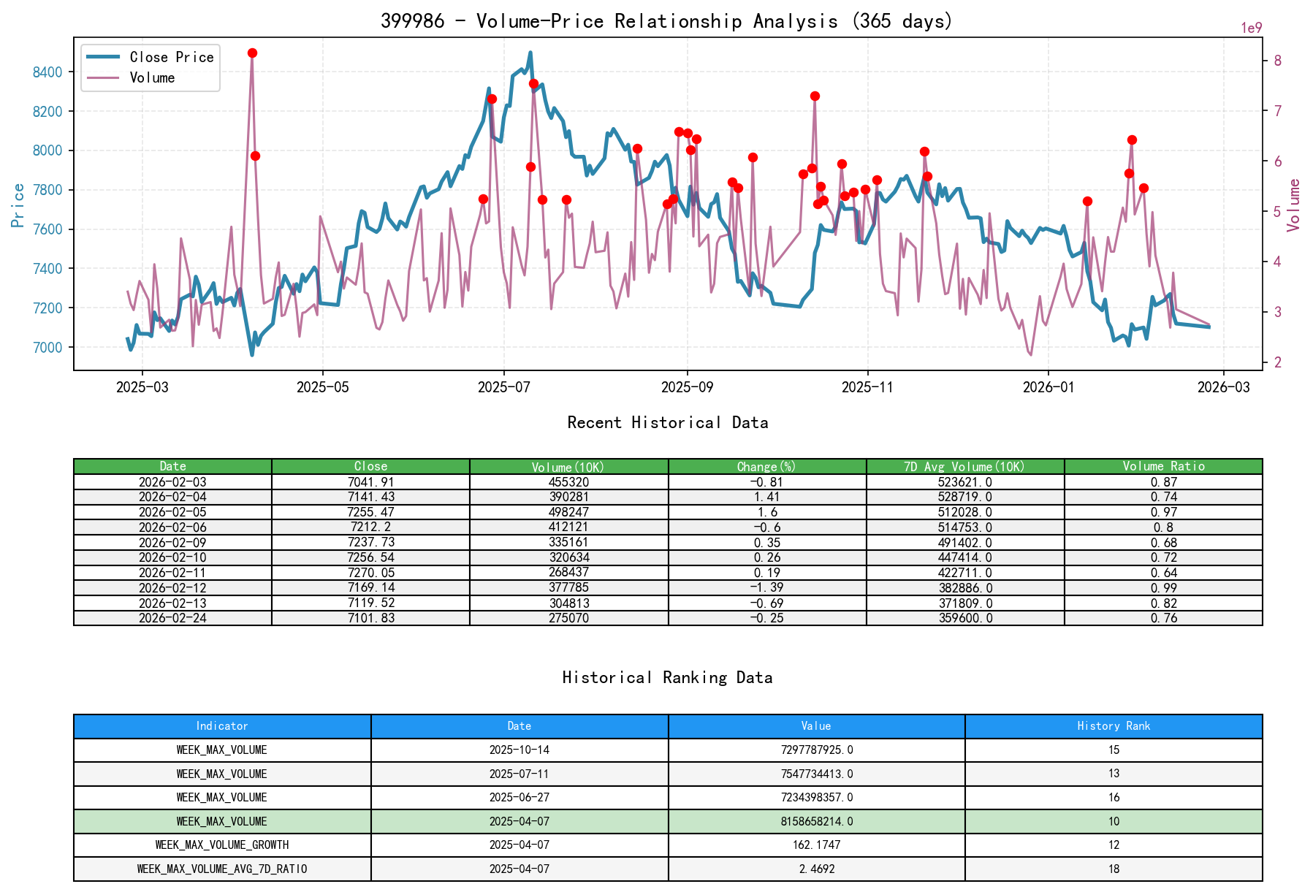Click the red marker at the 2025-07 price peak
Viewport: 1313px width, 892px height.
click(532, 83)
